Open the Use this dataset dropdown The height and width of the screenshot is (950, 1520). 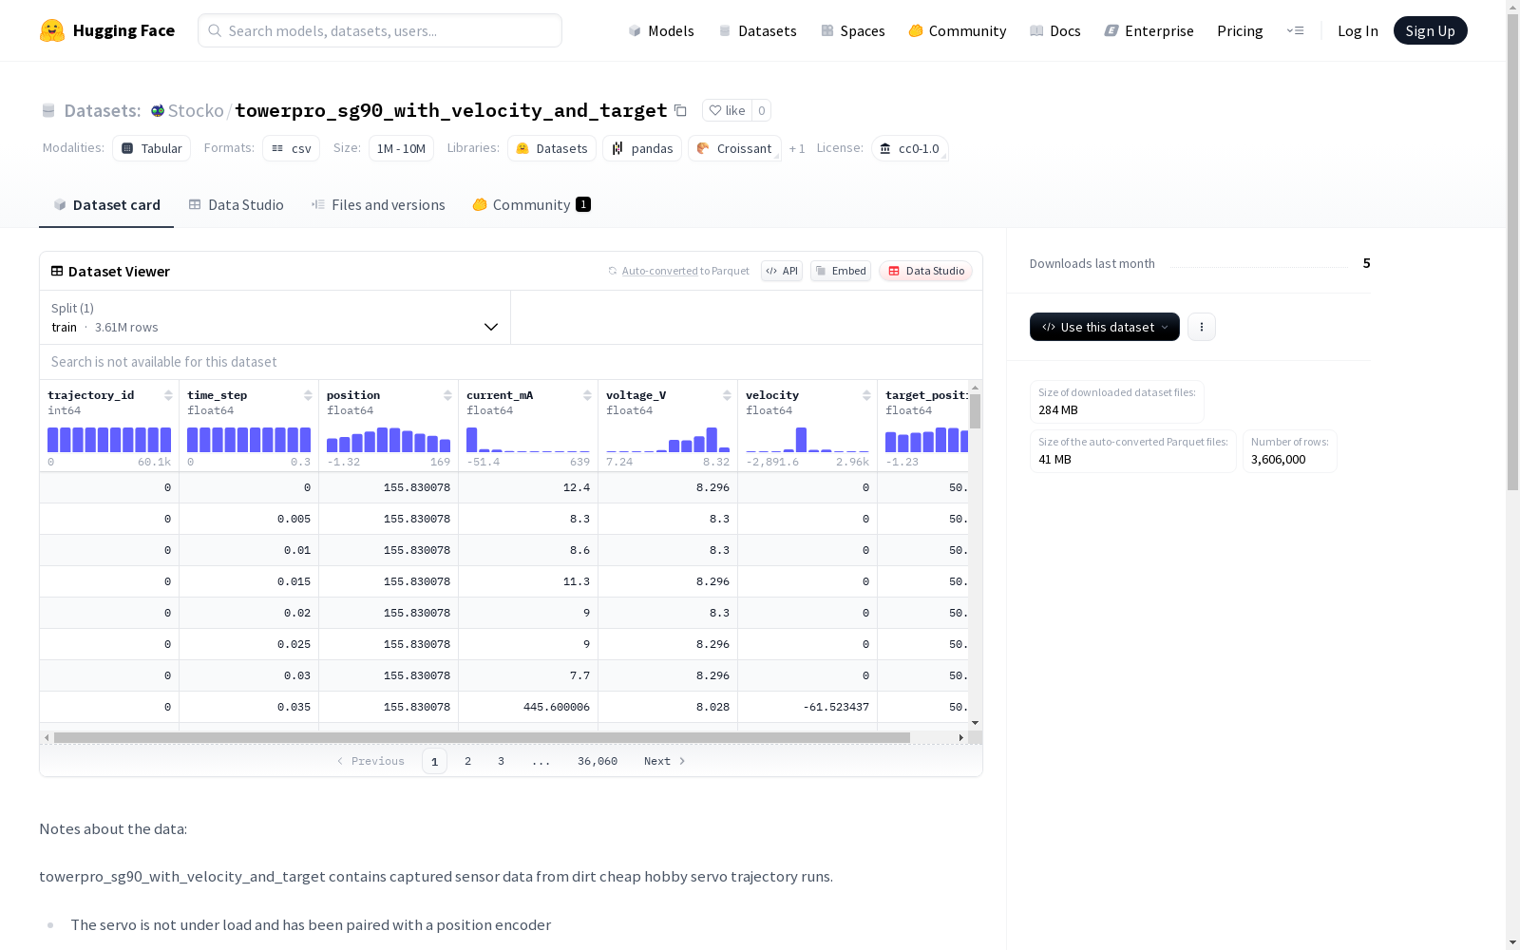pos(1105,327)
